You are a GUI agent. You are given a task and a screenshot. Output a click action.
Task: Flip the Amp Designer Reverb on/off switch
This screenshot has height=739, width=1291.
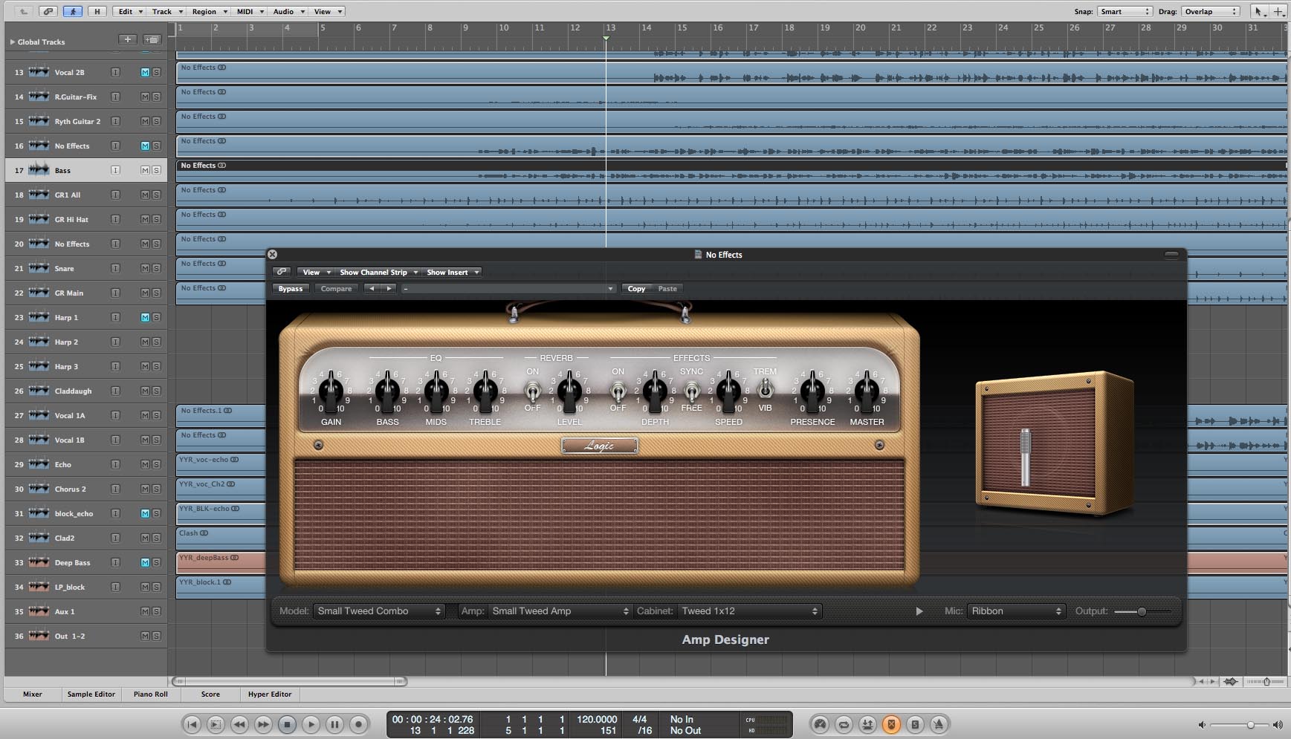[532, 390]
